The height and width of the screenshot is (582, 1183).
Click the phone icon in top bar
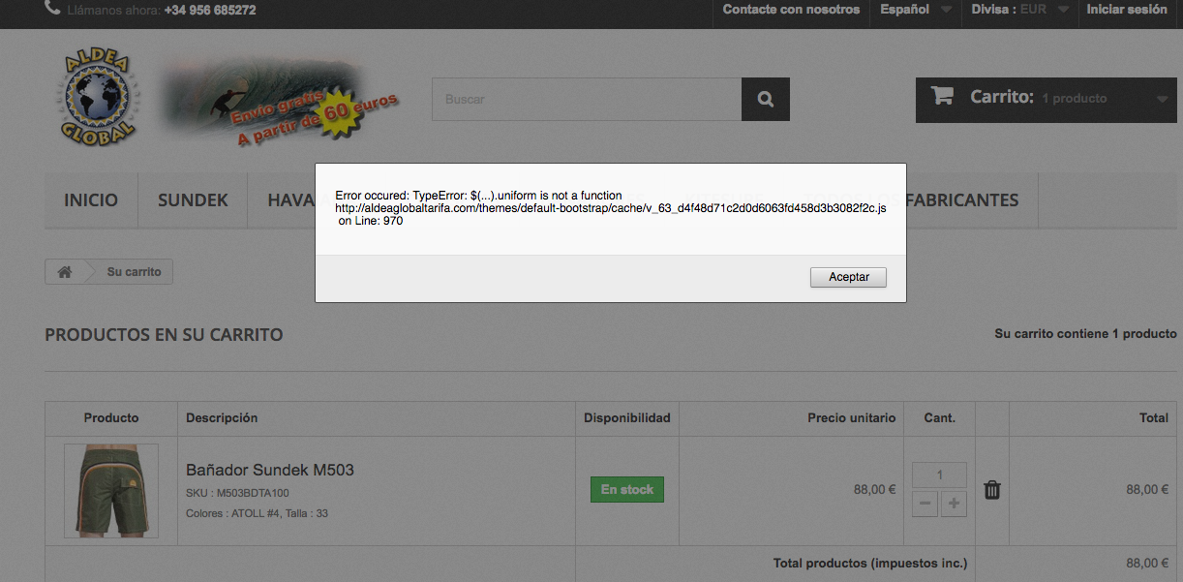[51, 9]
